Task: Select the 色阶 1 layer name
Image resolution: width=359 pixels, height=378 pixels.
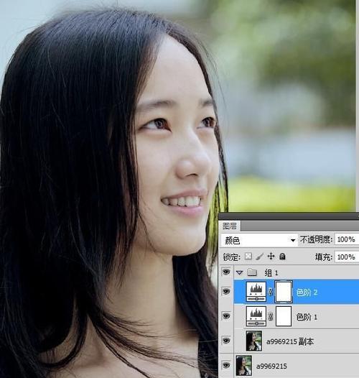Action: [307, 317]
